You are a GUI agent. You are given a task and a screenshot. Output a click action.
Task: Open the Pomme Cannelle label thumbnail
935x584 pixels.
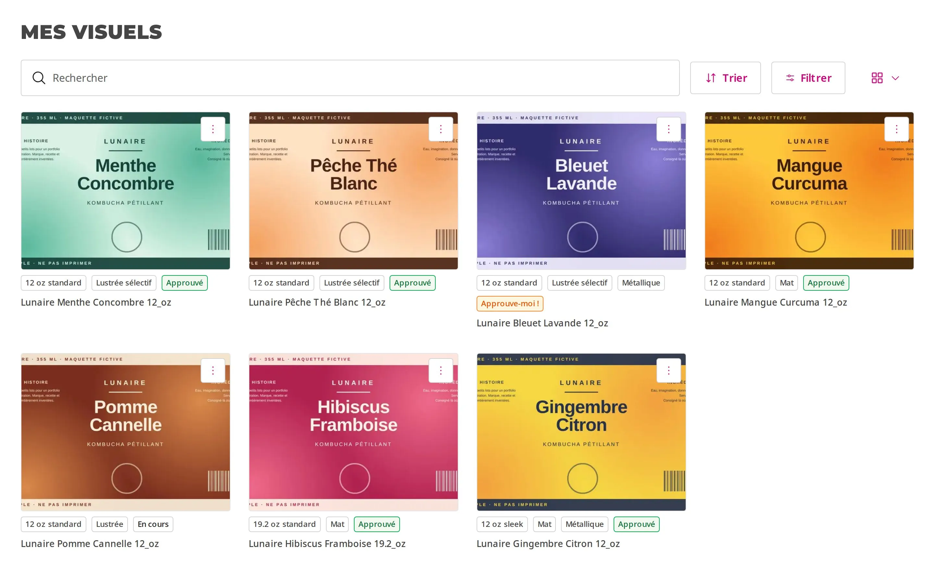click(x=126, y=432)
